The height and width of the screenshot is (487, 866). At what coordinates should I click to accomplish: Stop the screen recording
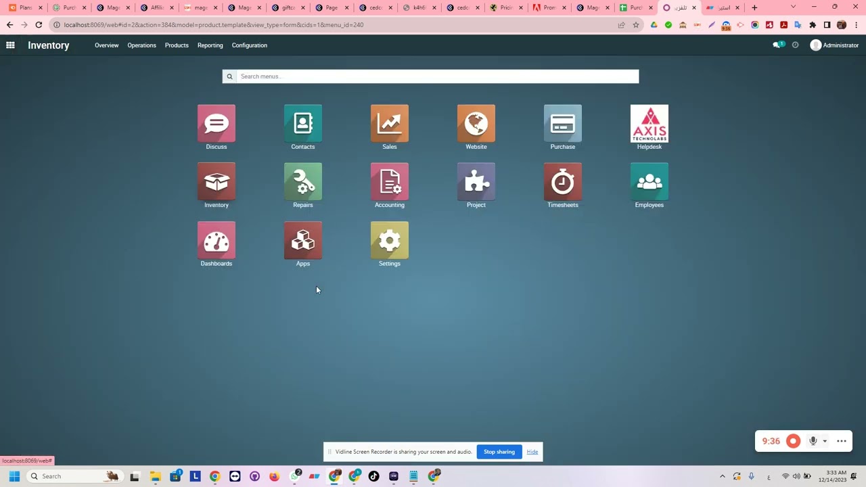click(793, 441)
